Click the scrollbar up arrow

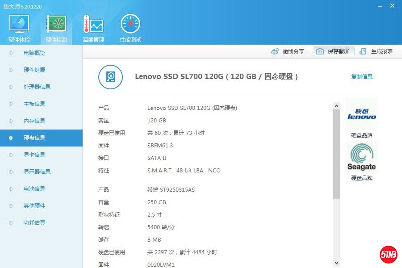(337, 106)
